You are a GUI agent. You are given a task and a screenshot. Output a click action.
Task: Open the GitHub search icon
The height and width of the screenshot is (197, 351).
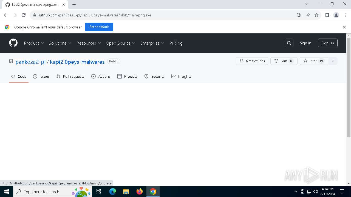click(x=289, y=43)
